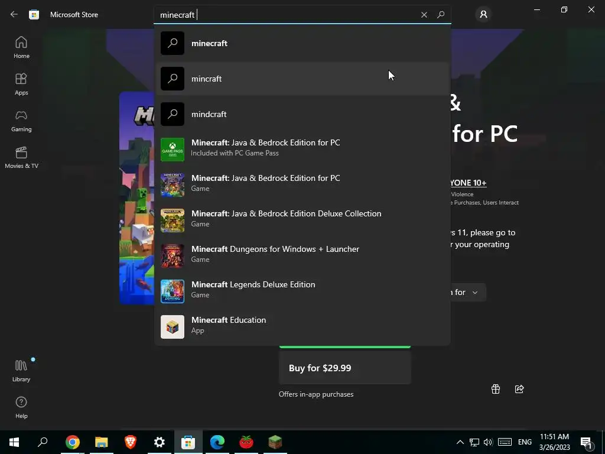This screenshot has width=605, height=454.
Task: Click Buy for $29.99 button
Action: tap(345, 368)
